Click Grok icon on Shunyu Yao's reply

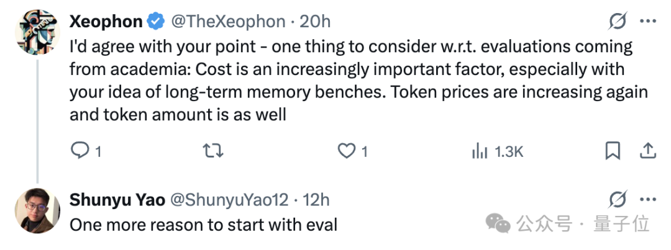(x=618, y=200)
